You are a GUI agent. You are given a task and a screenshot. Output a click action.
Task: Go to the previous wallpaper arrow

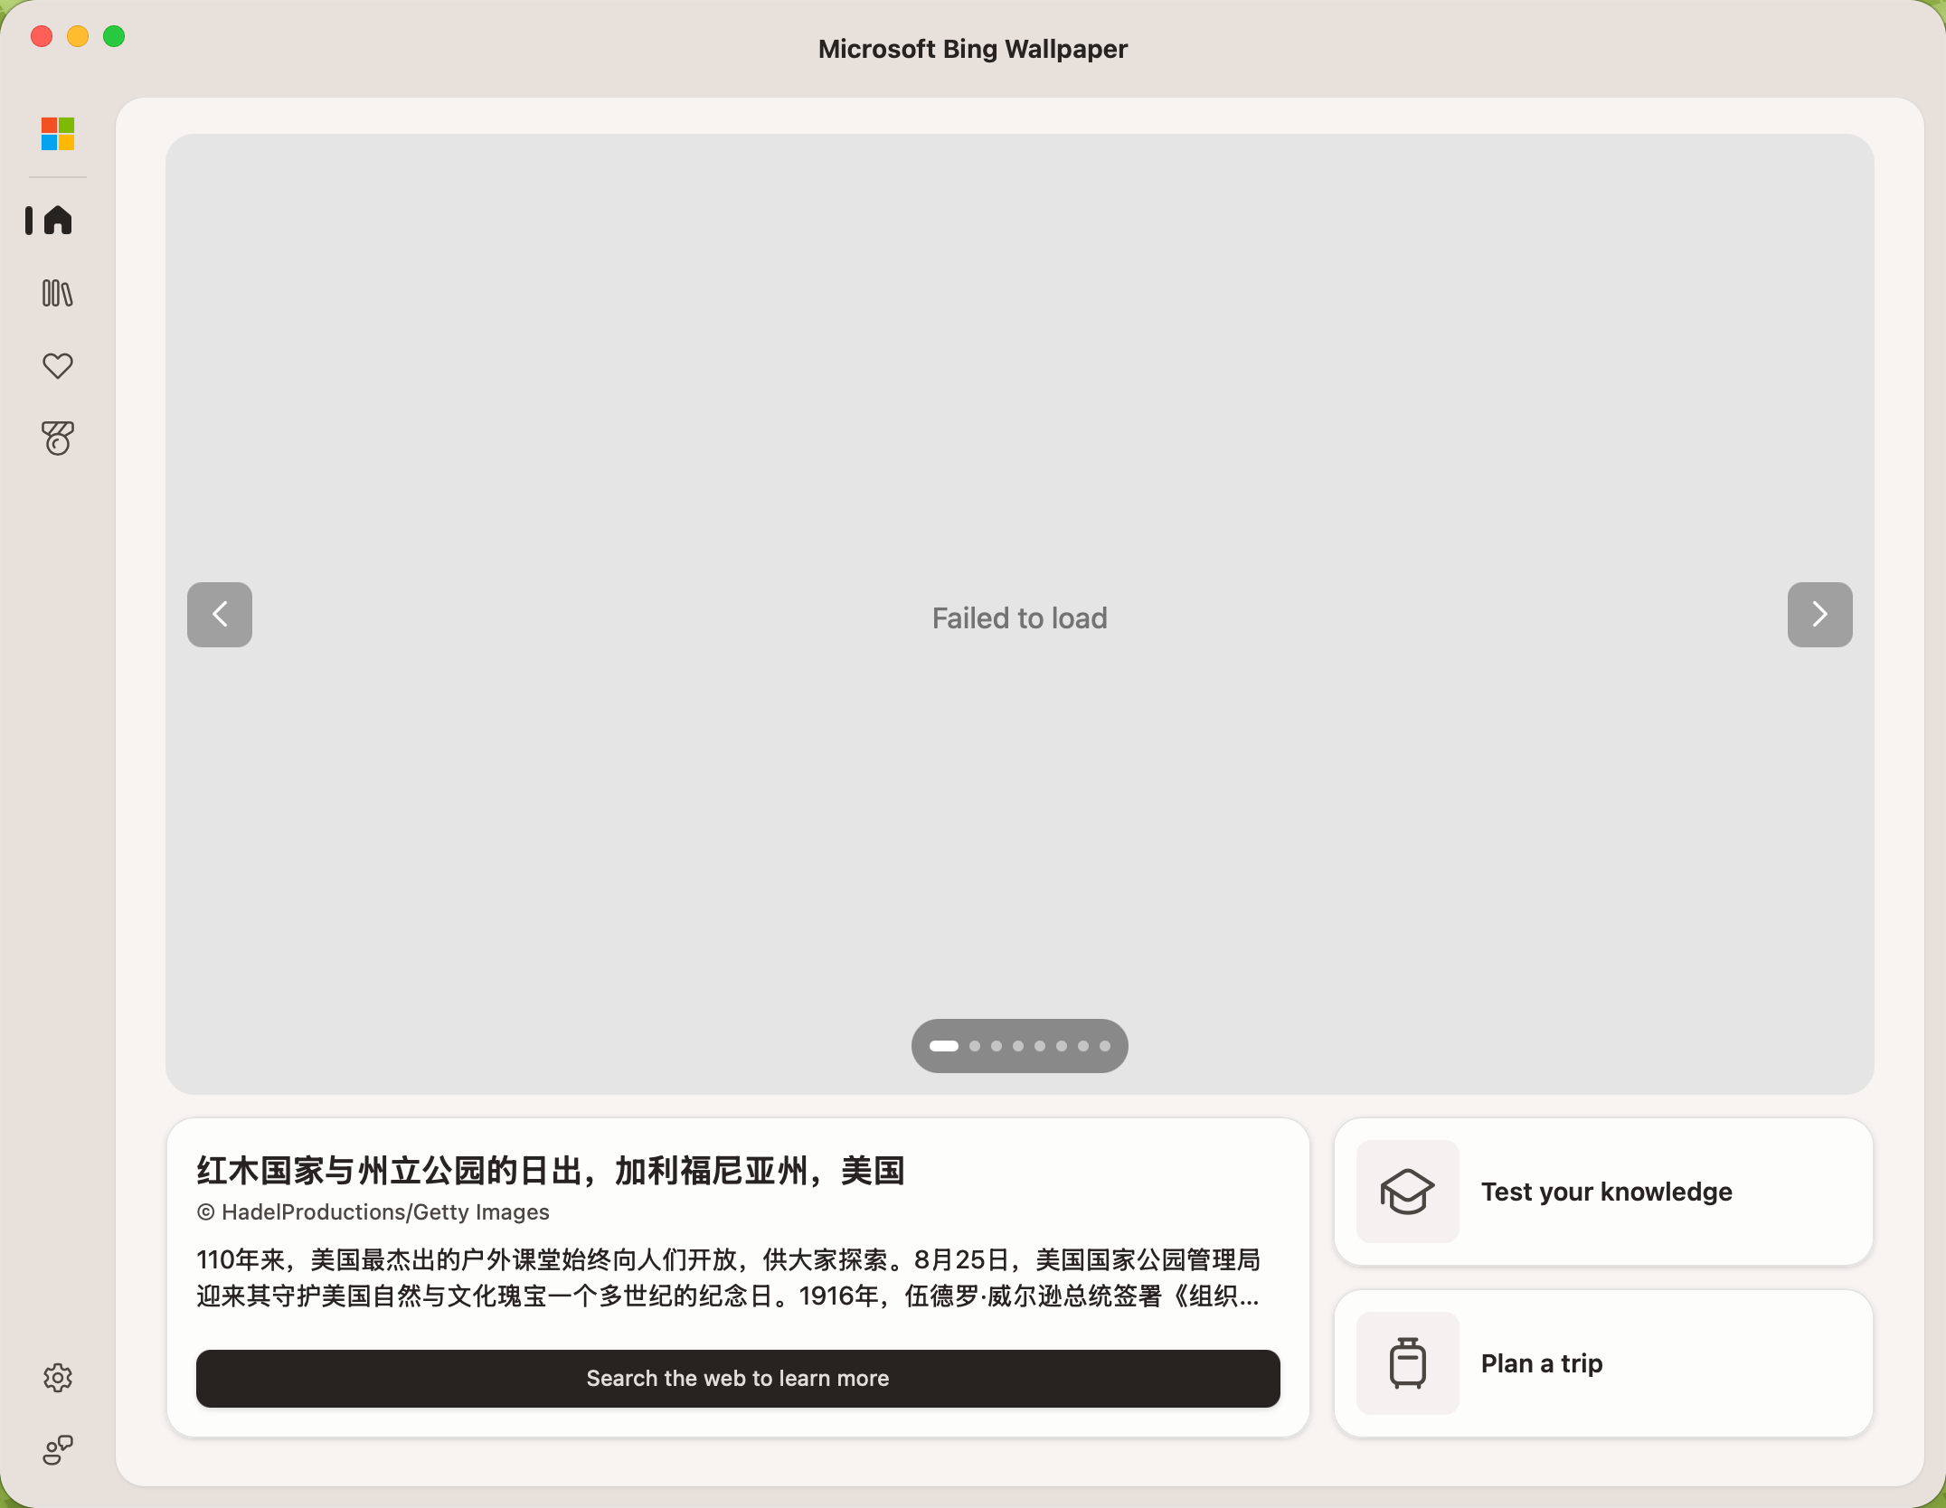click(x=220, y=615)
